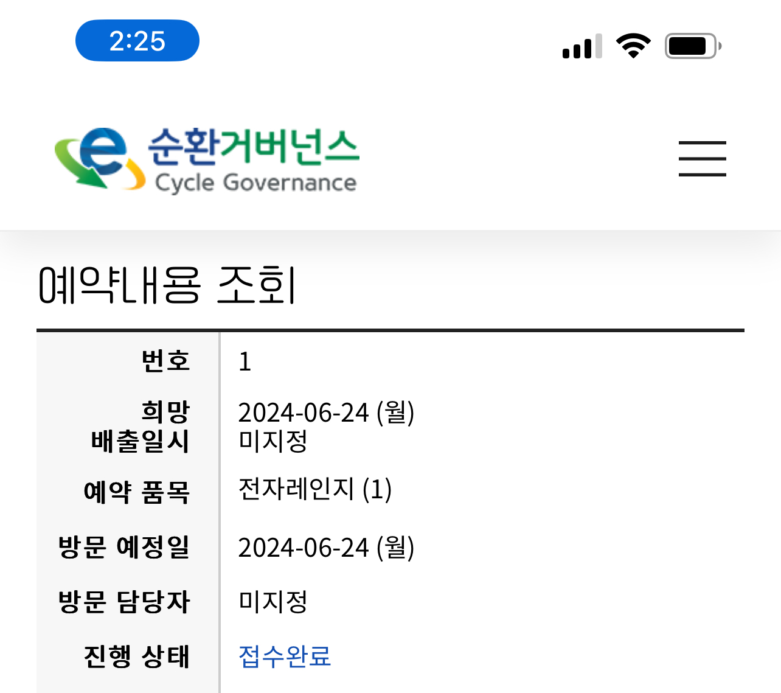781x693 pixels.
Task: Tap the 방문 예정일 date value
Action: tap(325, 548)
